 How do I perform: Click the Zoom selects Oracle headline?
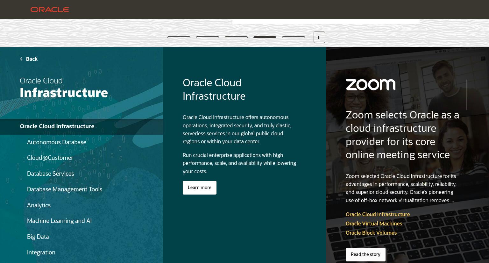tap(402, 135)
